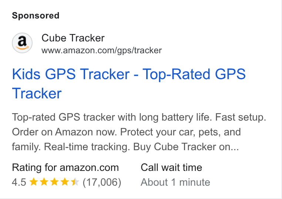This screenshot has height=199, width=282.
Task: Click the first gold rating star
Action: [33, 182]
